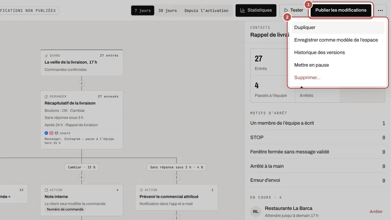Select the 7 jours time range

143,10
